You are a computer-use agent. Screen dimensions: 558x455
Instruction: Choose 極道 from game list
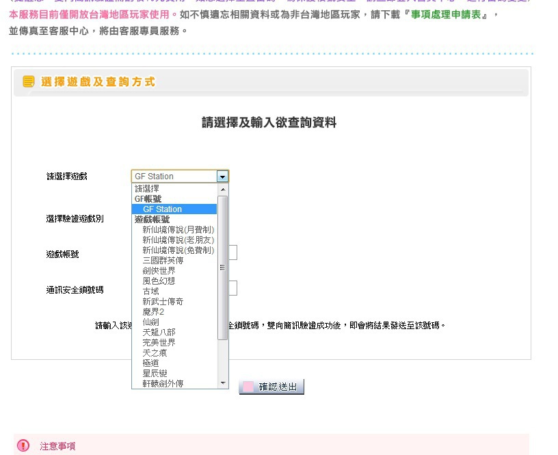click(174, 363)
